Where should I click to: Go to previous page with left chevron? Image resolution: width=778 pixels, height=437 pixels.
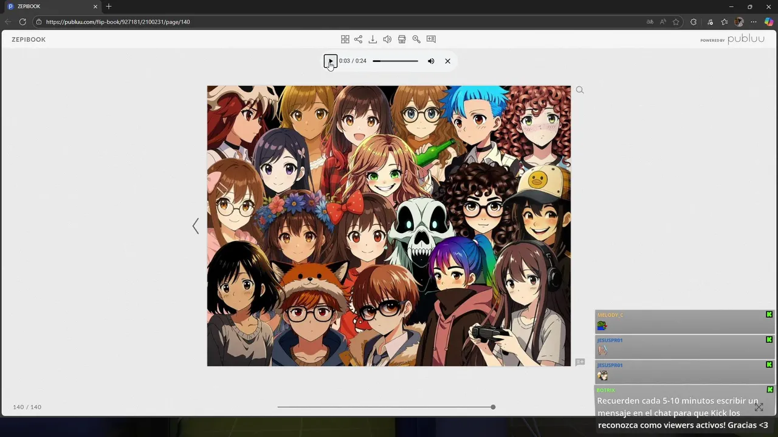coord(195,226)
